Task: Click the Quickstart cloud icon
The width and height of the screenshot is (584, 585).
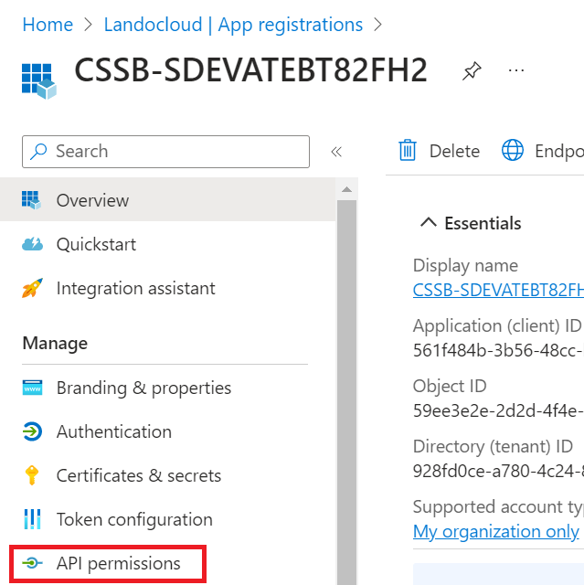Action: click(32, 244)
